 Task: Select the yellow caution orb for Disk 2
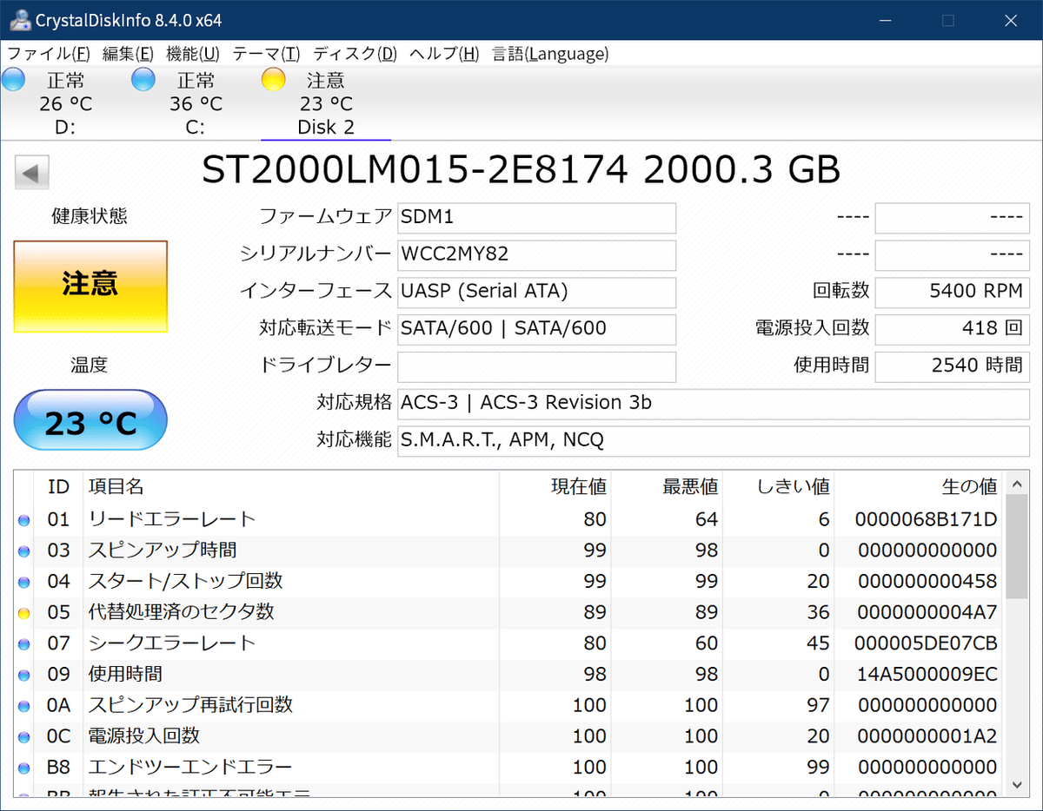[273, 80]
